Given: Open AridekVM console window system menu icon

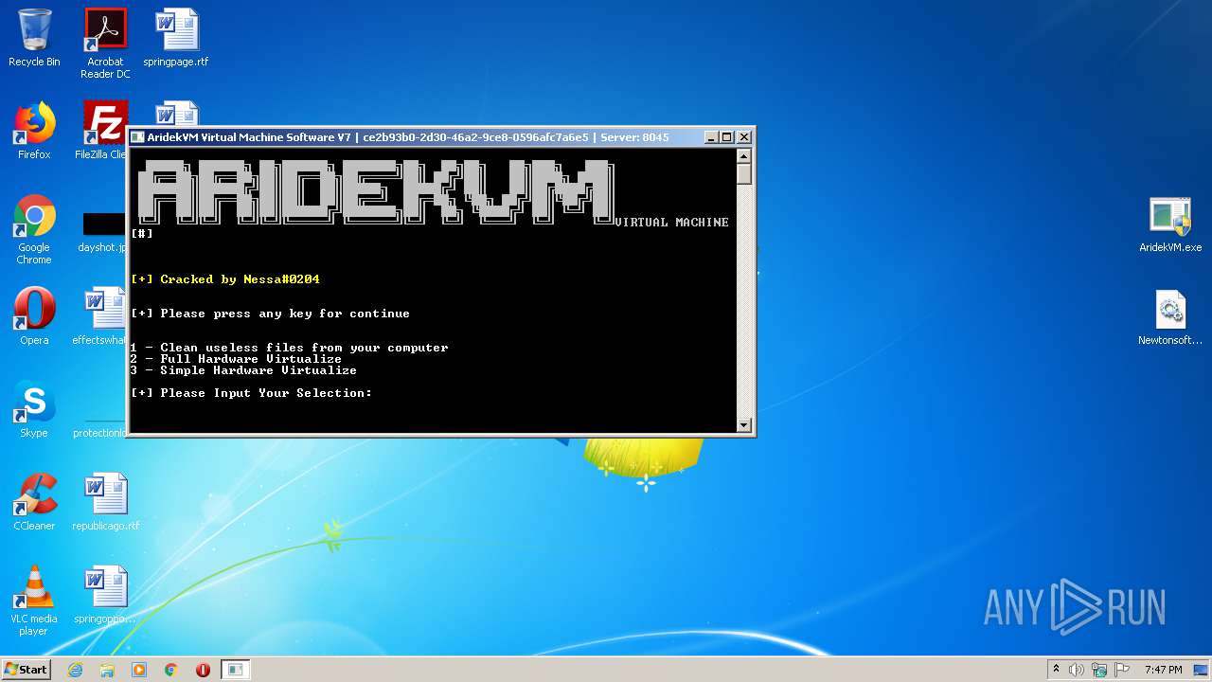Looking at the screenshot, I should (x=138, y=137).
